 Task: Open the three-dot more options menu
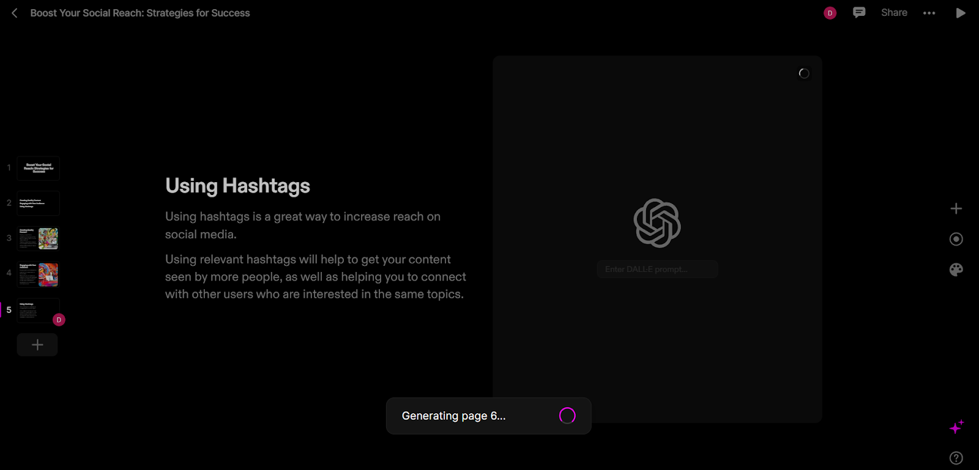click(x=929, y=13)
